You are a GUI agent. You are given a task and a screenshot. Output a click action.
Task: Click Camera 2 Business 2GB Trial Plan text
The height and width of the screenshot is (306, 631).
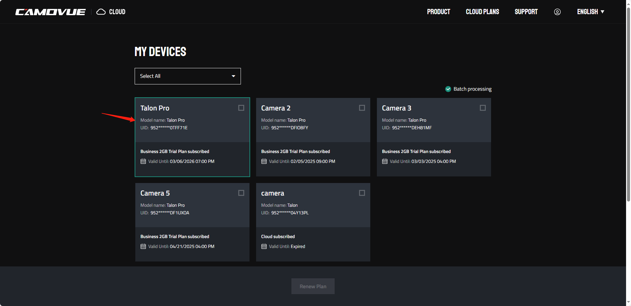point(295,151)
